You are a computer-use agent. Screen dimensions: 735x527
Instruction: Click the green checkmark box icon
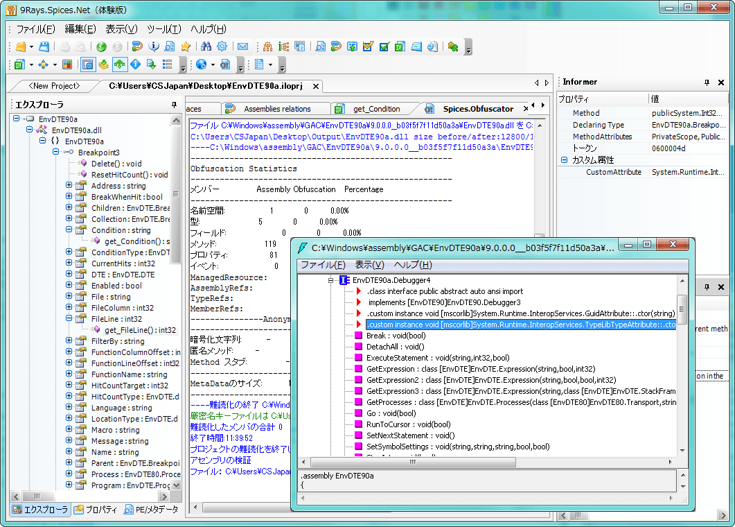pyautogui.click(x=384, y=46)
